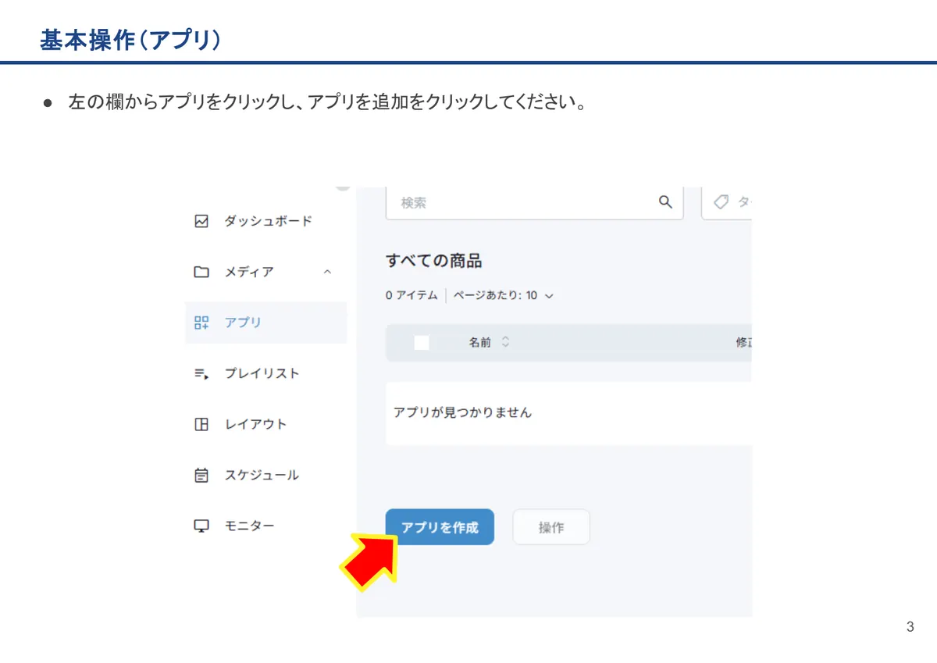The height and width of the screenshot is (663, 937).
Task: Click the Media folder icon
Action: point(201,272)
